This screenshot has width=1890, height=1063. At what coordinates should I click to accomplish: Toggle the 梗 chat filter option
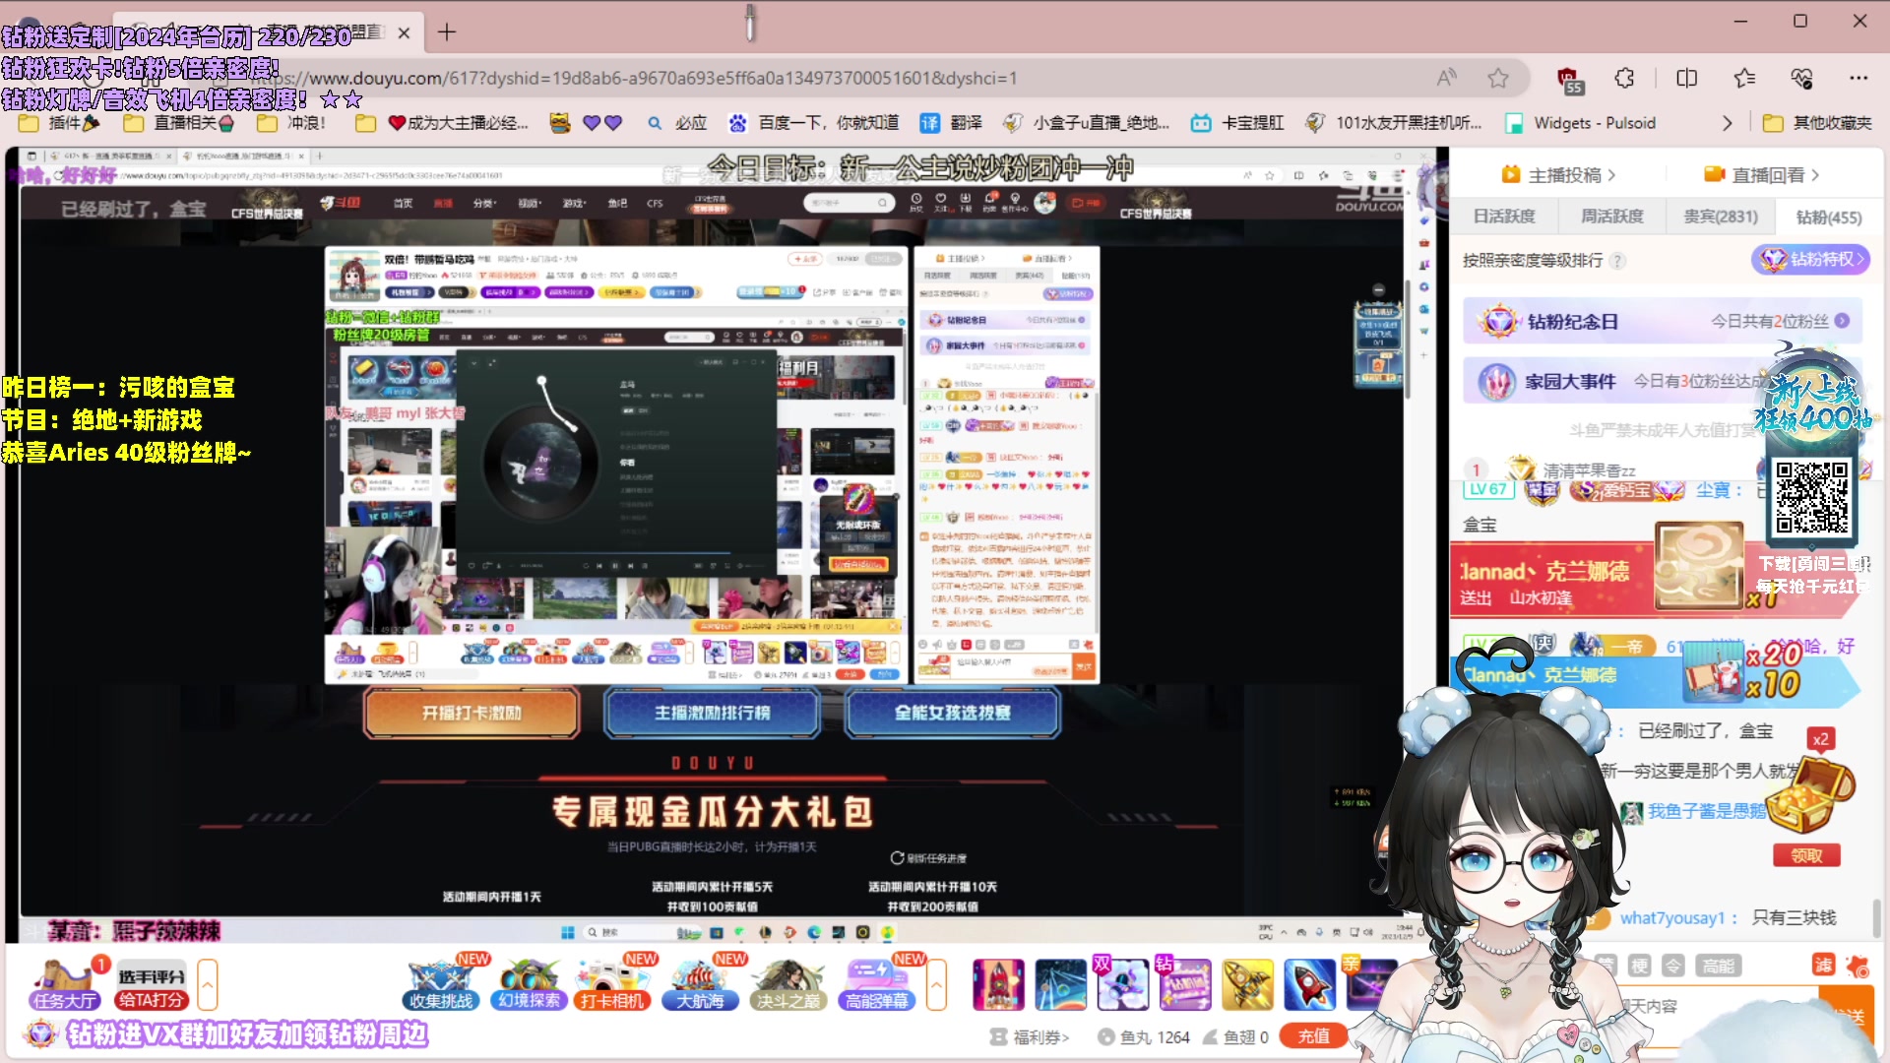[x=1639, y=965]
